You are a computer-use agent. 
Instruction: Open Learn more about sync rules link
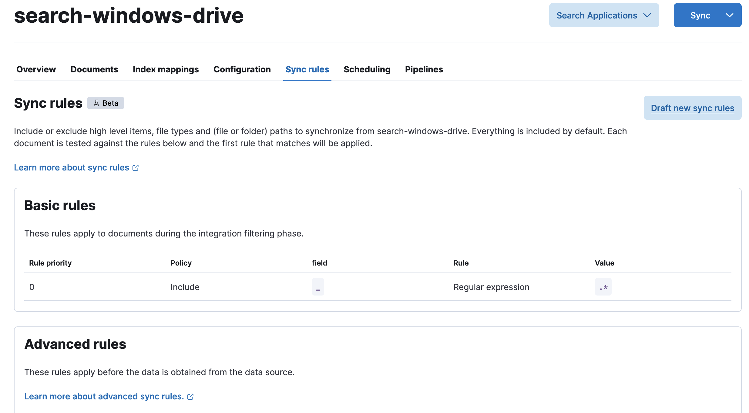[72, 167]
